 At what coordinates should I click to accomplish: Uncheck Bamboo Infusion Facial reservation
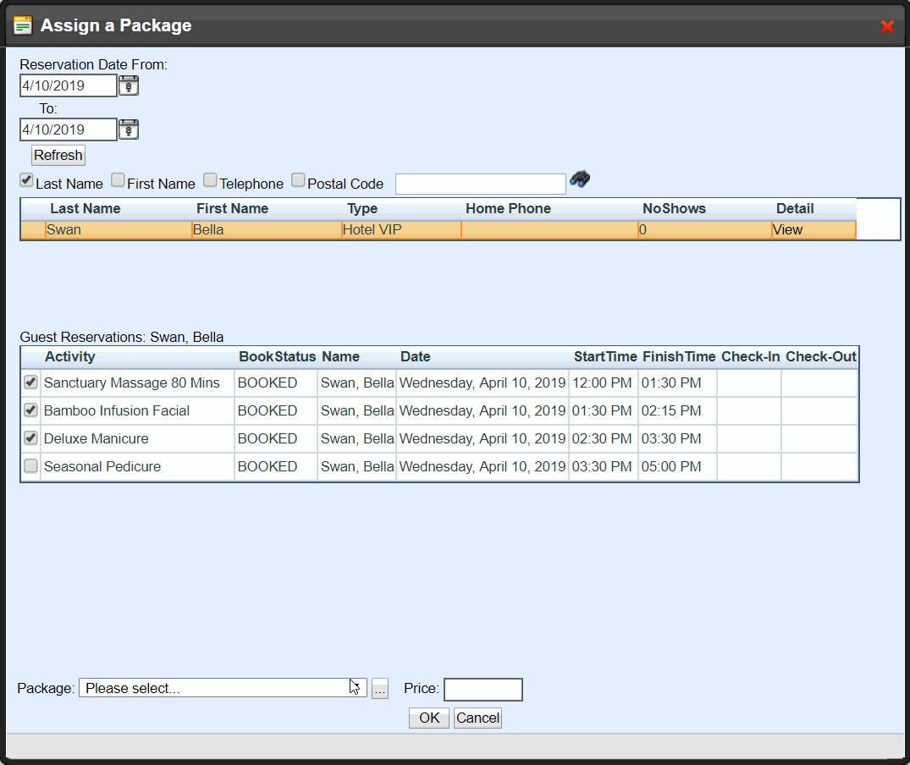pyautogui.click(x=30, y=410)
